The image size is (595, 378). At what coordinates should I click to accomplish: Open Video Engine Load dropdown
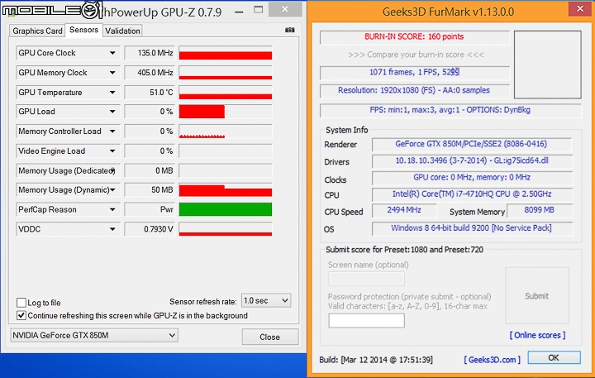pos(112,151)
